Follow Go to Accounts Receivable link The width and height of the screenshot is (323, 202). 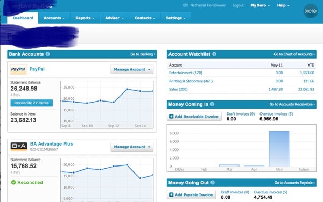tap(292, 104)
